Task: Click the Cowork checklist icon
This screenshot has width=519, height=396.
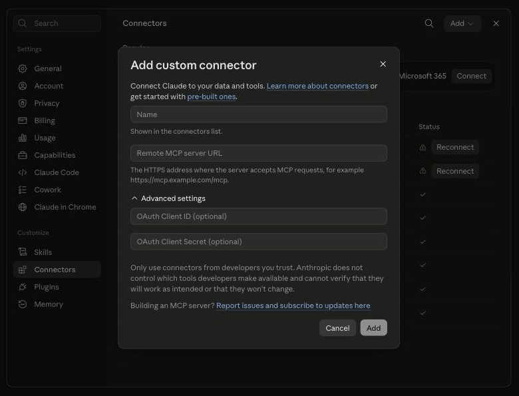Action: click(x=23, y=190)
